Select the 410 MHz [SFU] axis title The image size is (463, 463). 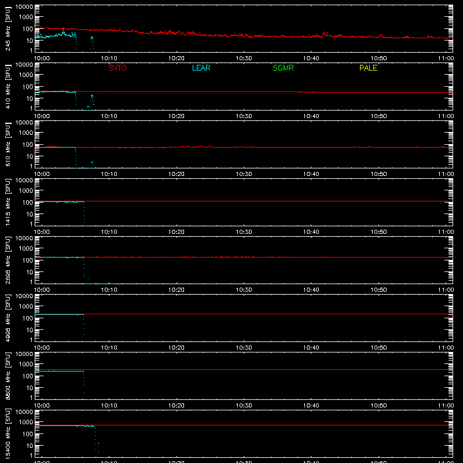(x=8, y=86)
